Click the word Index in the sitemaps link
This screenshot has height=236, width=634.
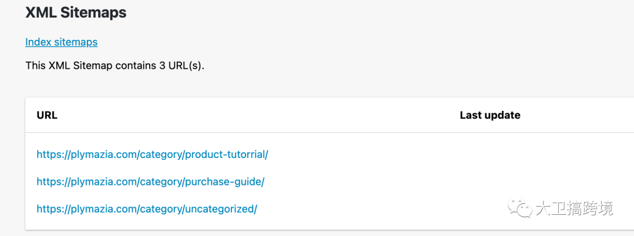pyautogui.click(x=38, y=42)
